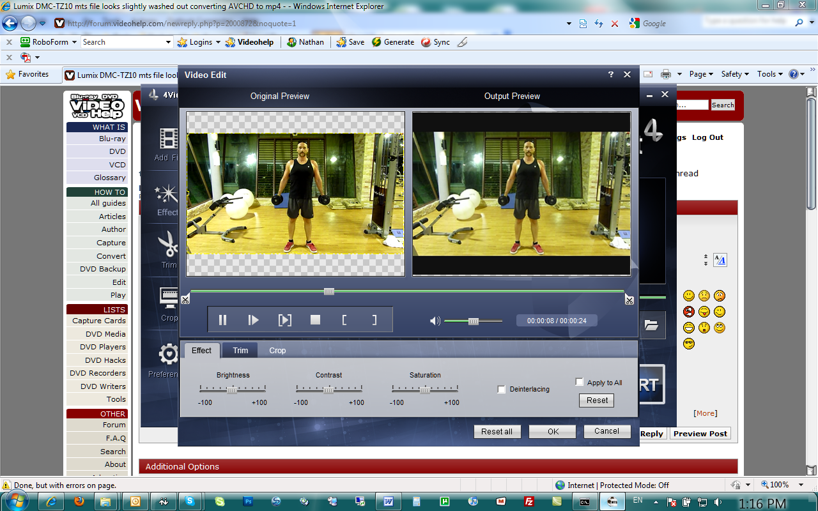Pause the video preview playback
Viewport: 818px width, 511px height.
coord(222,320)
